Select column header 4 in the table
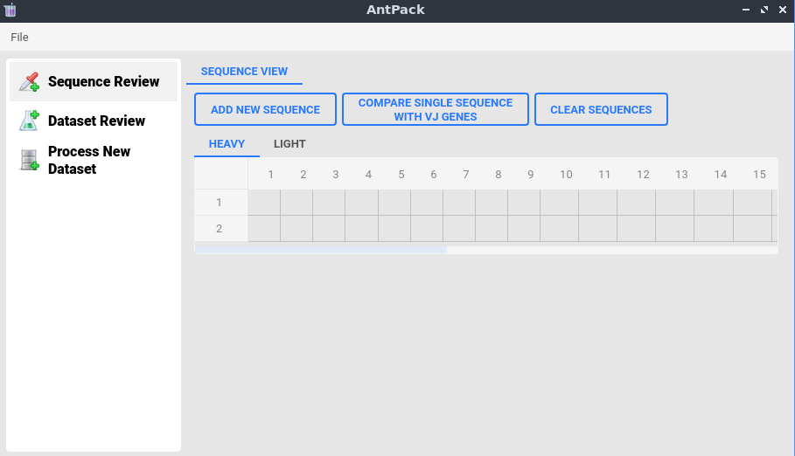795x456 pixels. click(361, 175)
